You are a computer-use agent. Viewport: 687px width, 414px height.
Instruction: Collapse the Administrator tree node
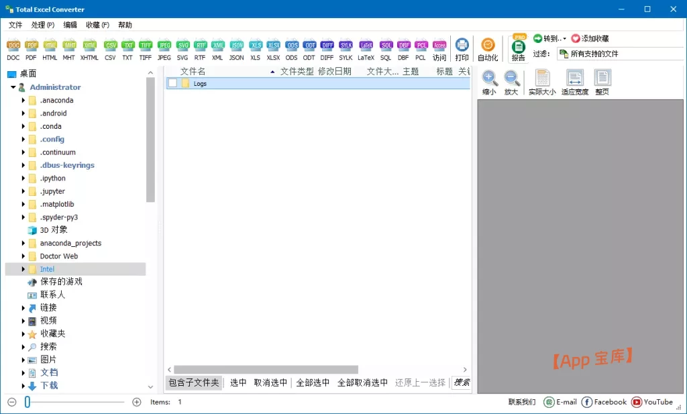[x=13, y=87]
